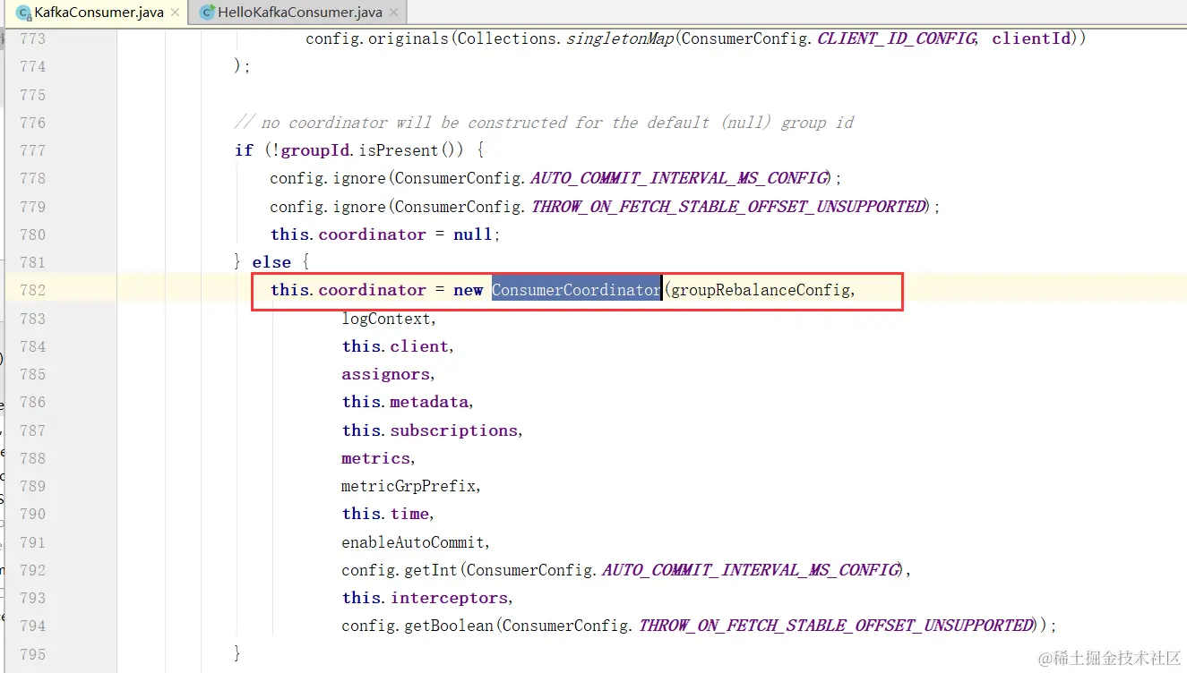
Task: Click the highlighted ConsumerCoordinator class name
Action: click(576, 290)
